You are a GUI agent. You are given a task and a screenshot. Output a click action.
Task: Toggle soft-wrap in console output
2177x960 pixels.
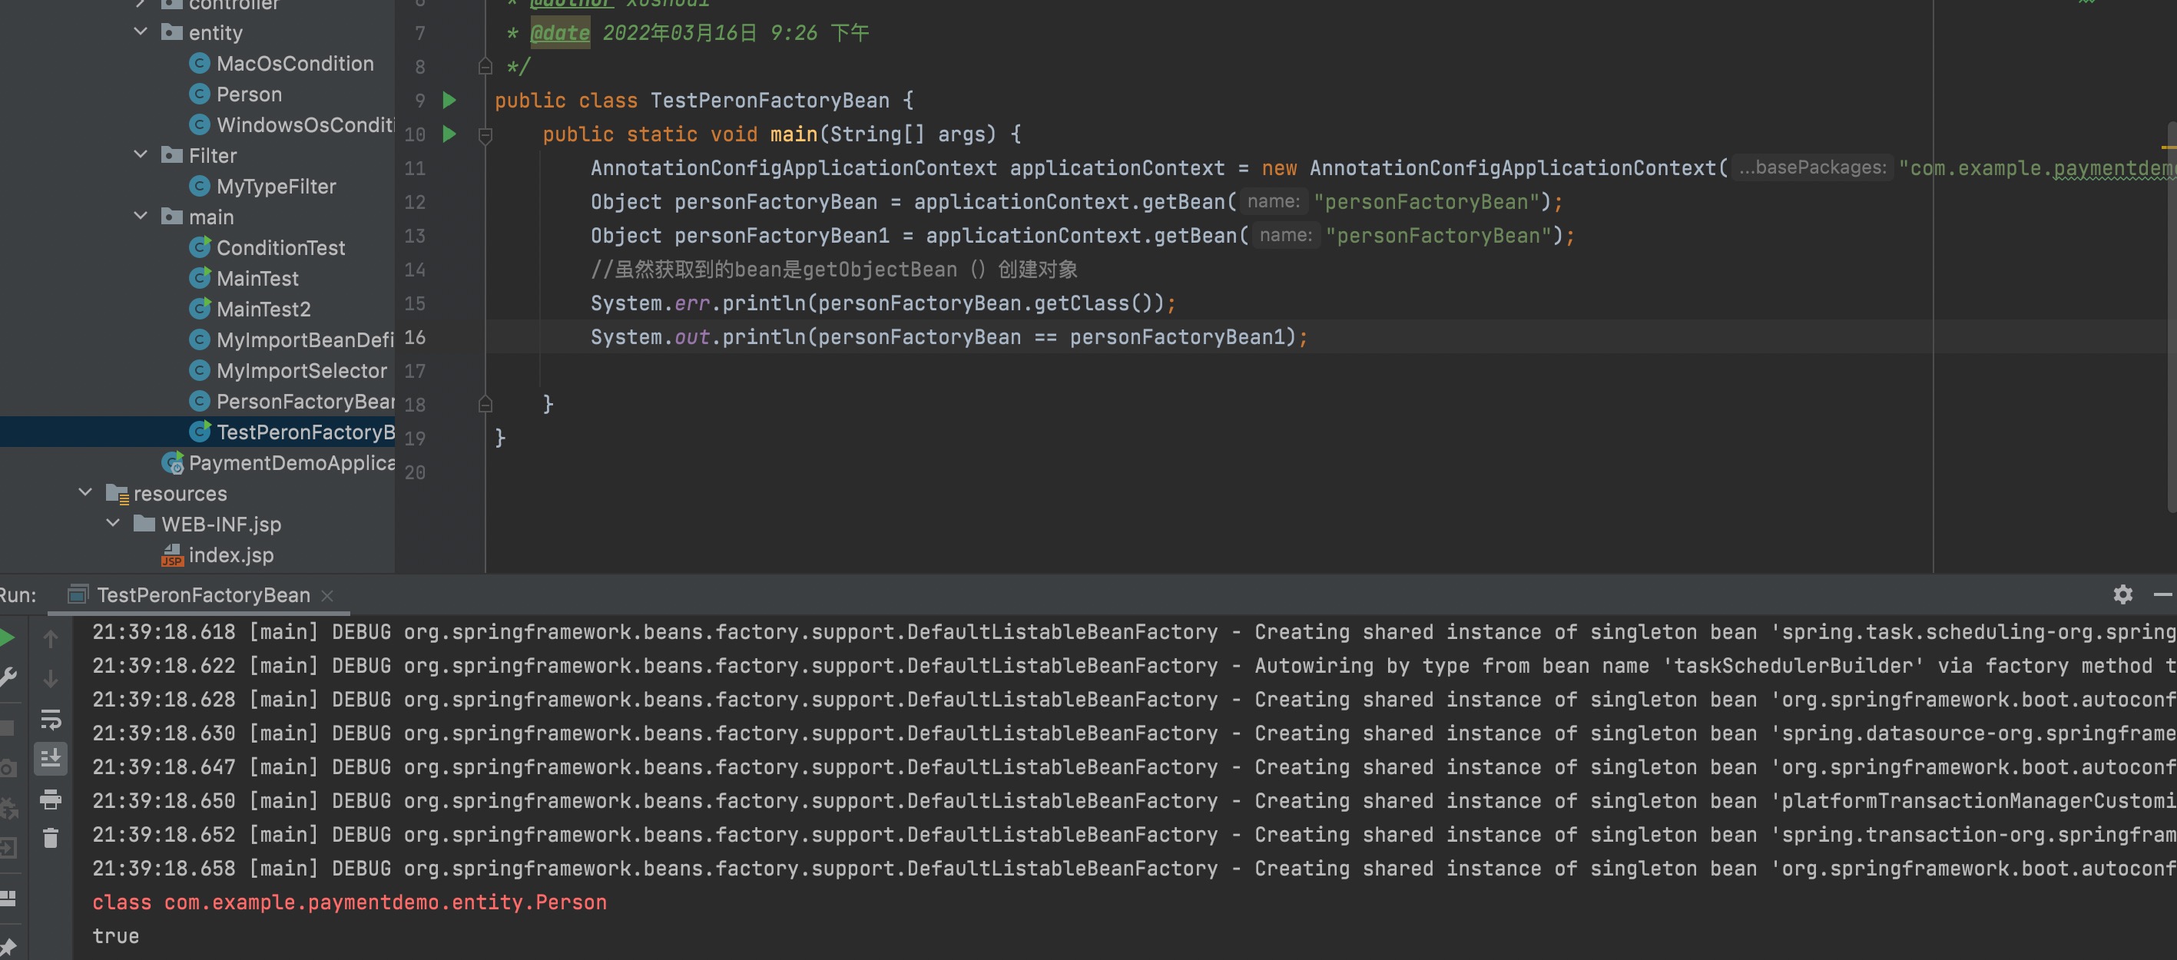[x=51, y=719]
